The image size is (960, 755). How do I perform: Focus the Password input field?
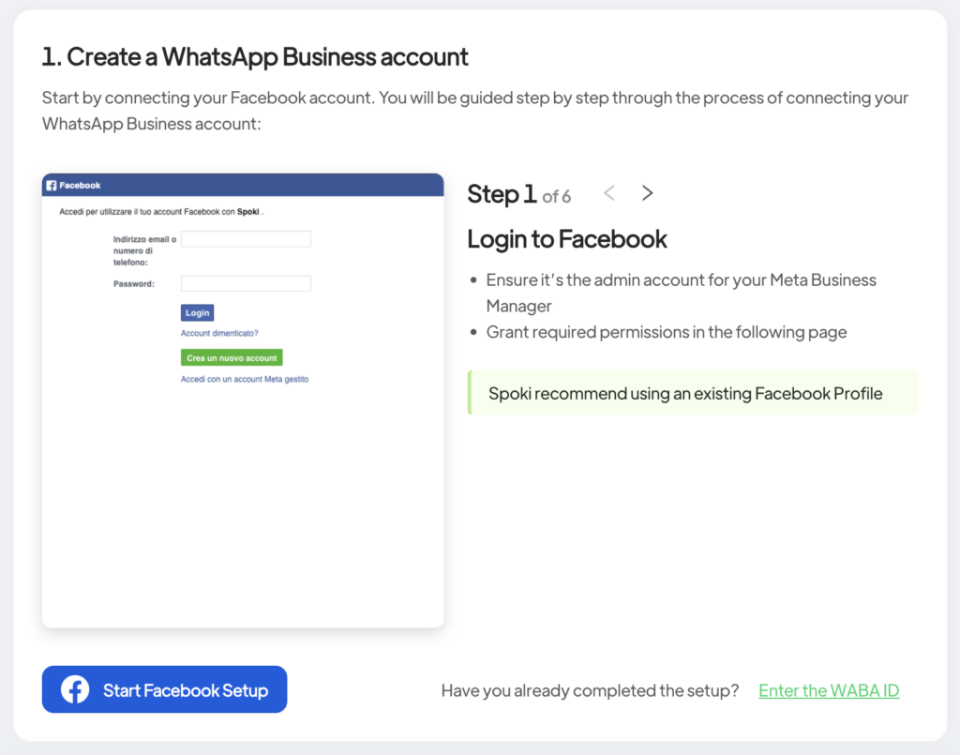[x=246, y=283]
